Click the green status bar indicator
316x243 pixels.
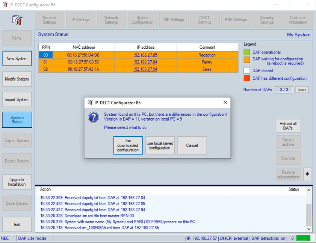[303, 238]
